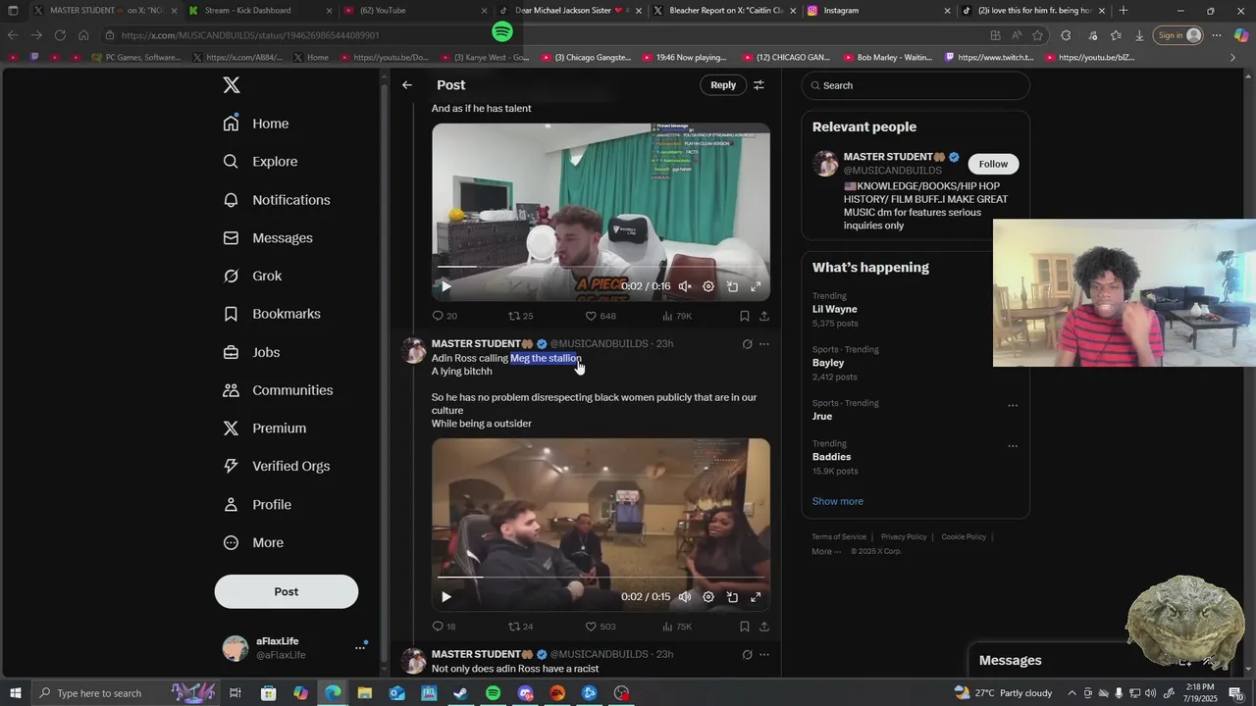Like the post with 648 likes

click(601, 316)
